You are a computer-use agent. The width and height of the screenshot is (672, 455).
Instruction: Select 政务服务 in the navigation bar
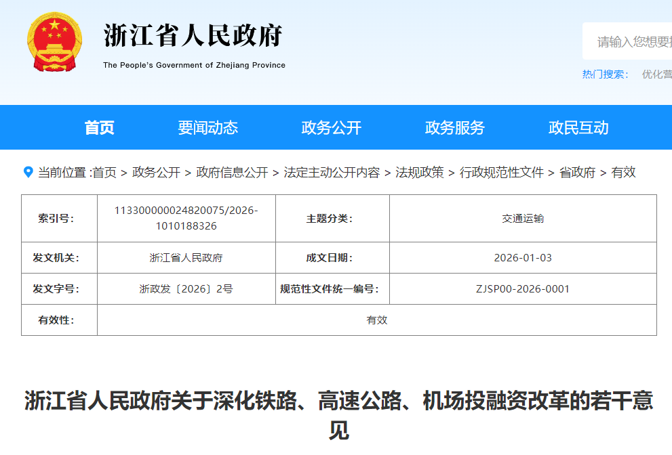(x=455, y=127)
